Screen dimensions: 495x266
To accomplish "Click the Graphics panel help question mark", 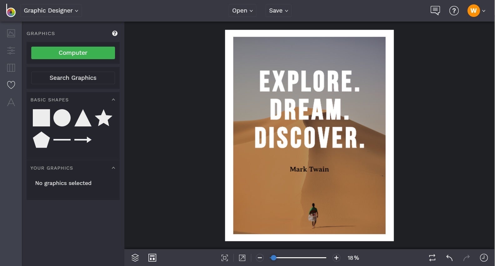I will pyautogui.click(x=115, y=33).
